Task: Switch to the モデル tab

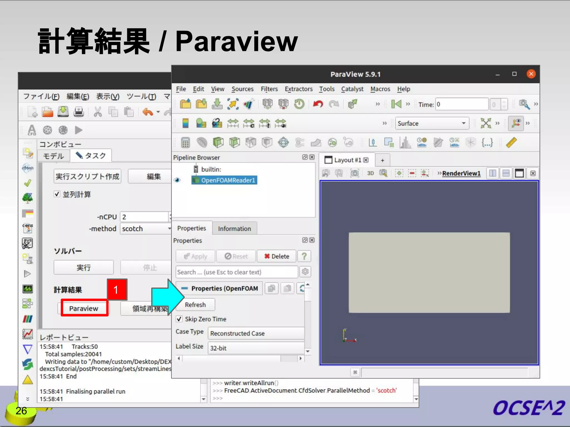Action: (x=53, y=156)
